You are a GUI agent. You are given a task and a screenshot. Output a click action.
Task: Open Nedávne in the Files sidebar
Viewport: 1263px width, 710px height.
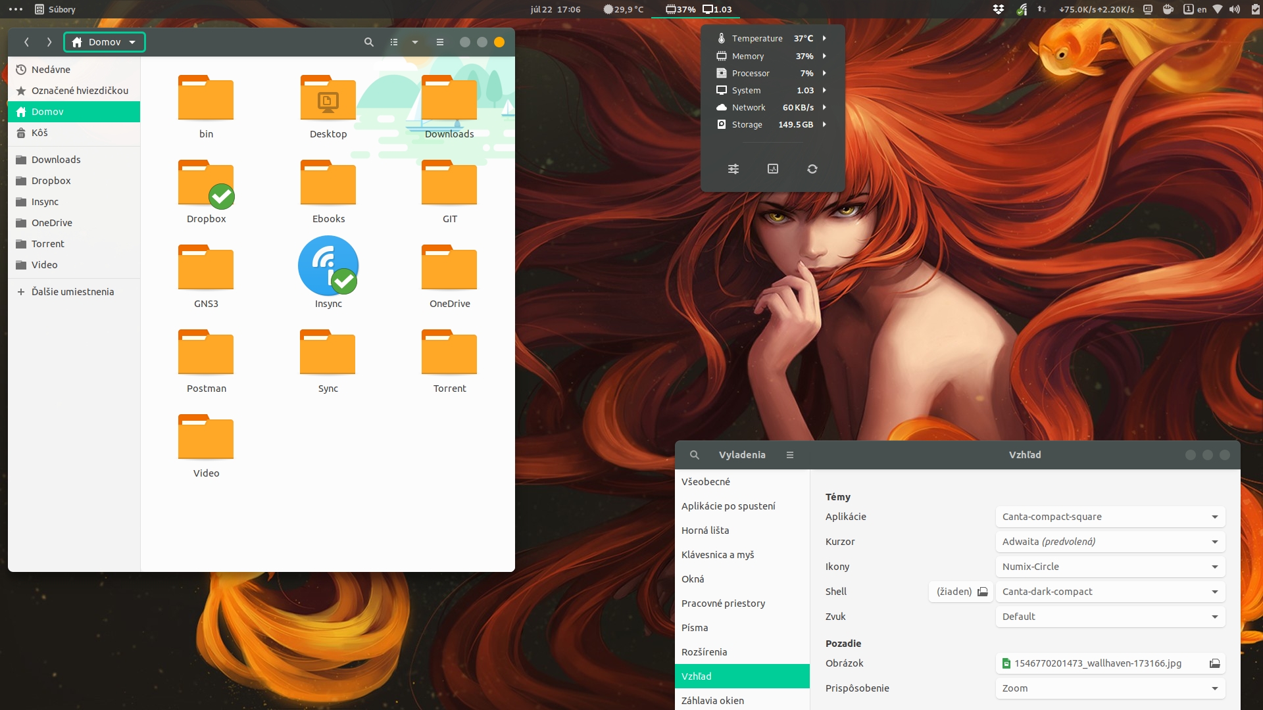click(x=74, y=70)
